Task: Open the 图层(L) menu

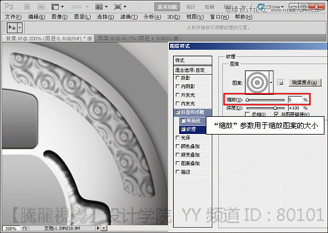Action: click(82, 17)
